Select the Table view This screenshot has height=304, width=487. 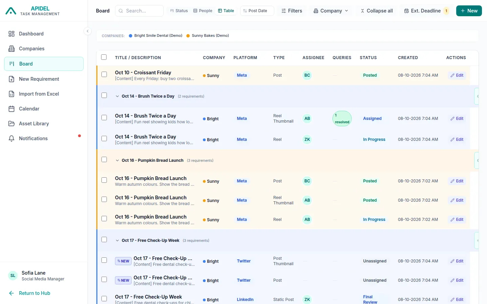tap(226, 11)
